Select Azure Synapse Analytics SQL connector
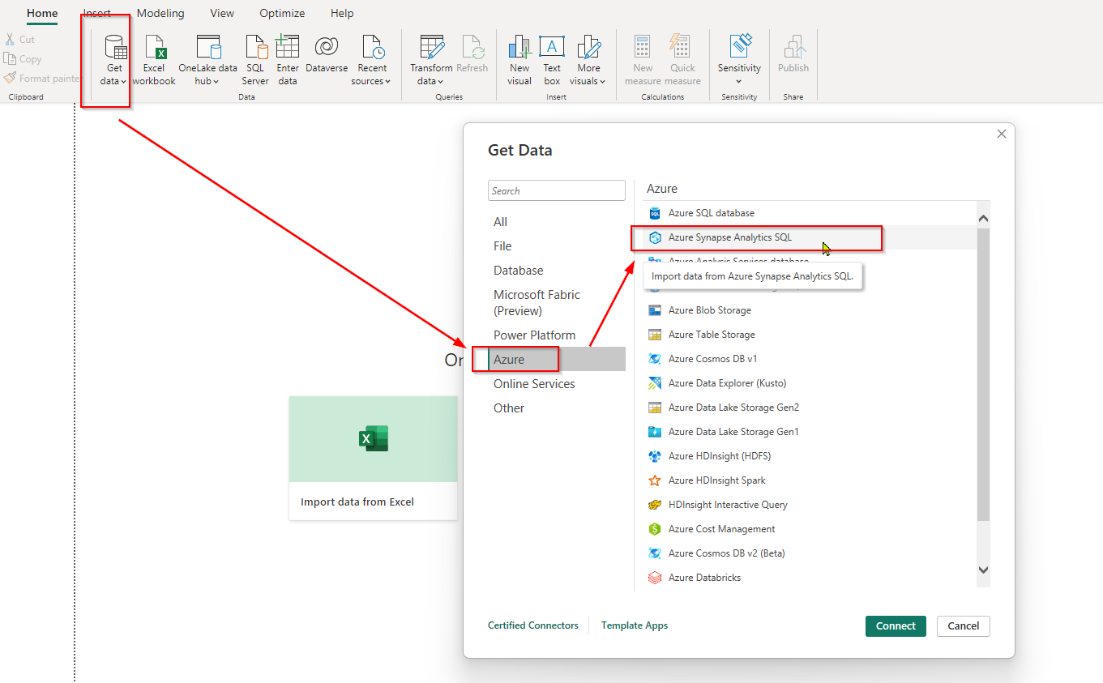This screenshot has width=1103, height=683. [x=810, y=237]
